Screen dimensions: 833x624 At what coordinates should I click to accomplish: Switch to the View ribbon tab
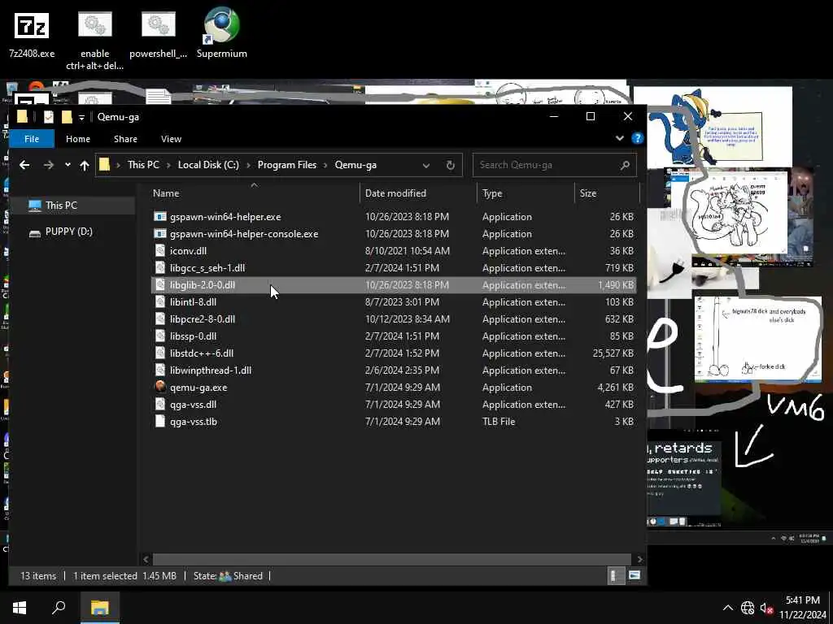pos(171,139)
